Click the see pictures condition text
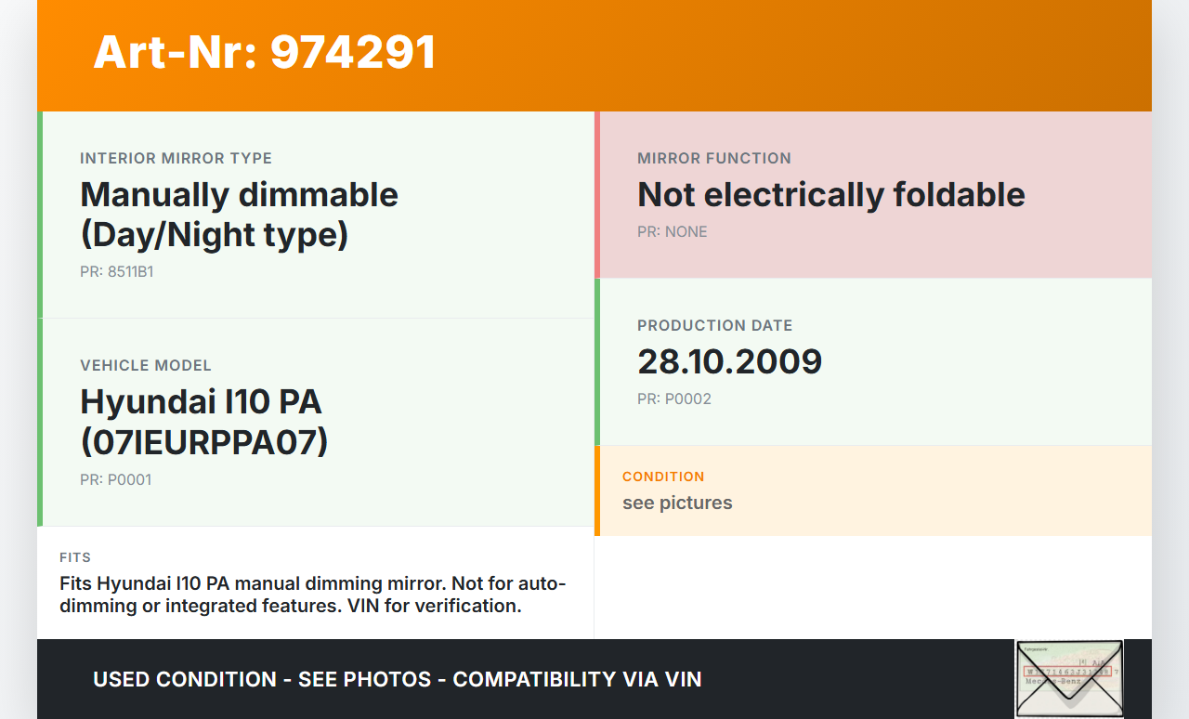The image size is (1189, 719). pos(677,503)
